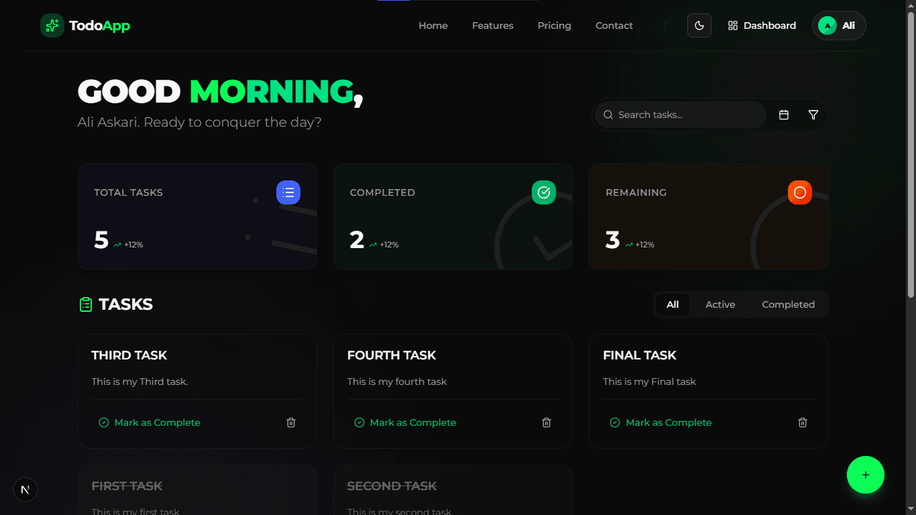Open the Contact nav link
916x515 pixels.
coord(614,25)
